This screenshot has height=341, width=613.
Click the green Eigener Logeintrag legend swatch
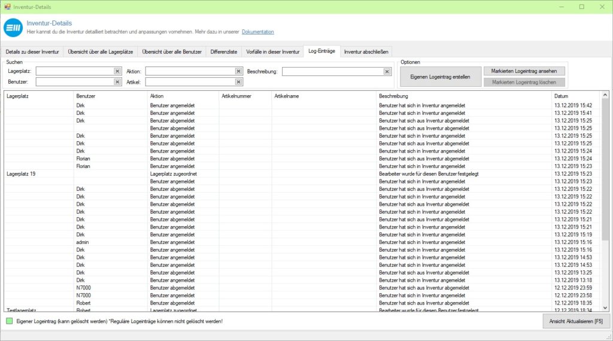pos(10,321)
